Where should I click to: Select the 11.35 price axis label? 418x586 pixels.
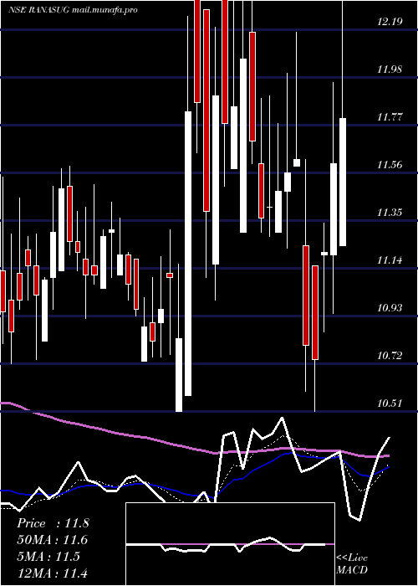click(x=390, y=213)
